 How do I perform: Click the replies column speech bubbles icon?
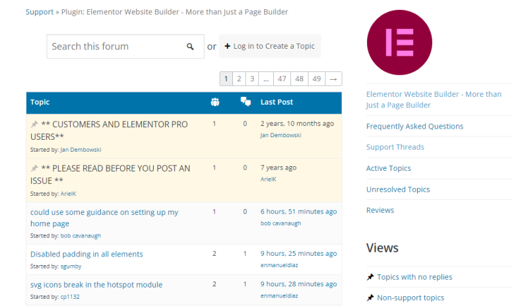tap(246, 102)
